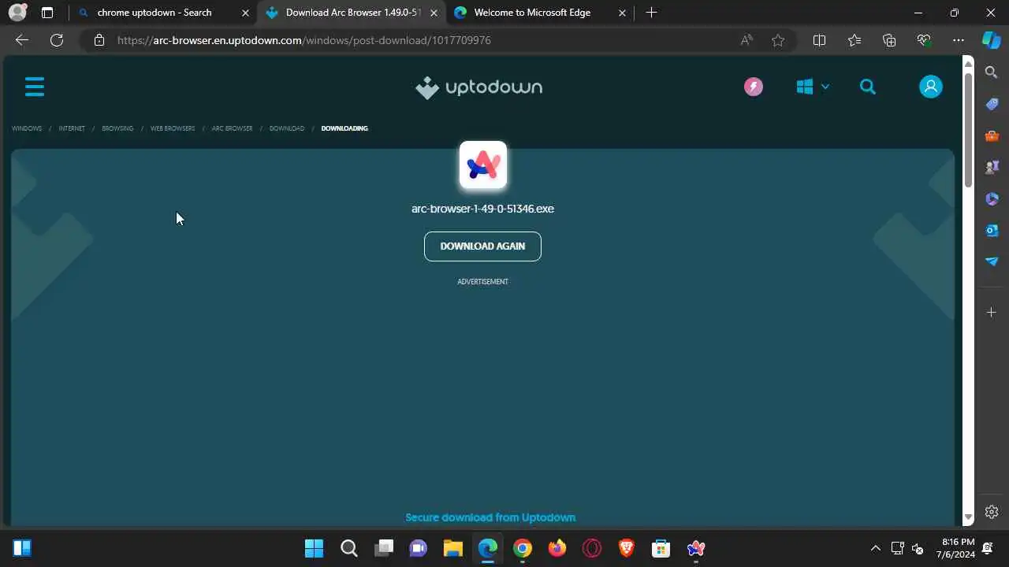The image size is (1009, 567).
Task: Open Browser essentials heart icon
Action: [x=924, y=40]
